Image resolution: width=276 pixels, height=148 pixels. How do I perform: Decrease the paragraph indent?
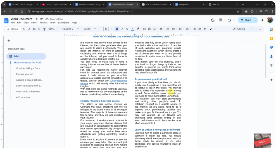coord(194,29)
